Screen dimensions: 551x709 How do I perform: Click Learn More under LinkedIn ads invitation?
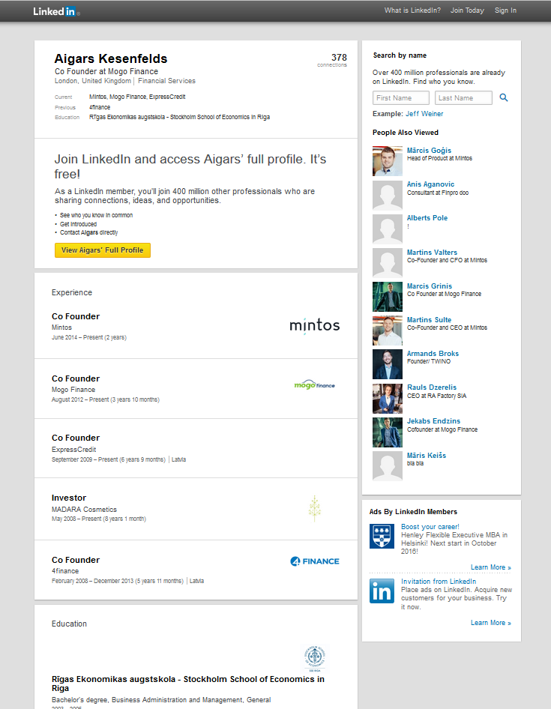[490, 623]
